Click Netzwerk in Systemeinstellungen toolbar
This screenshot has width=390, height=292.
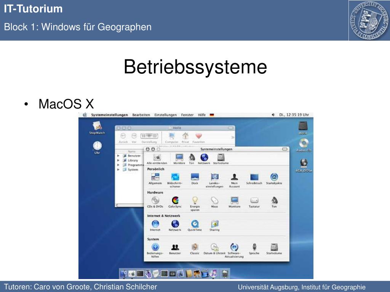[x=204, y=159]
